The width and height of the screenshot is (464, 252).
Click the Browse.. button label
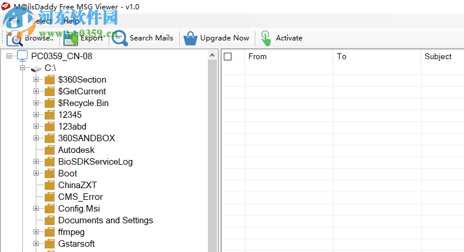(x=39, y=38)
